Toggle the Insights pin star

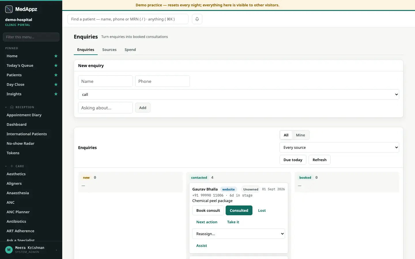click(x=56, y=94)
